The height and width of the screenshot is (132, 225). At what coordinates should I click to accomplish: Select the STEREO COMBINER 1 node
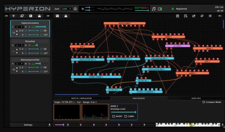146,92
